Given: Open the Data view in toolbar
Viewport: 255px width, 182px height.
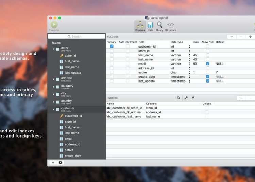Looking at the screenshot, I should point(150,26).
